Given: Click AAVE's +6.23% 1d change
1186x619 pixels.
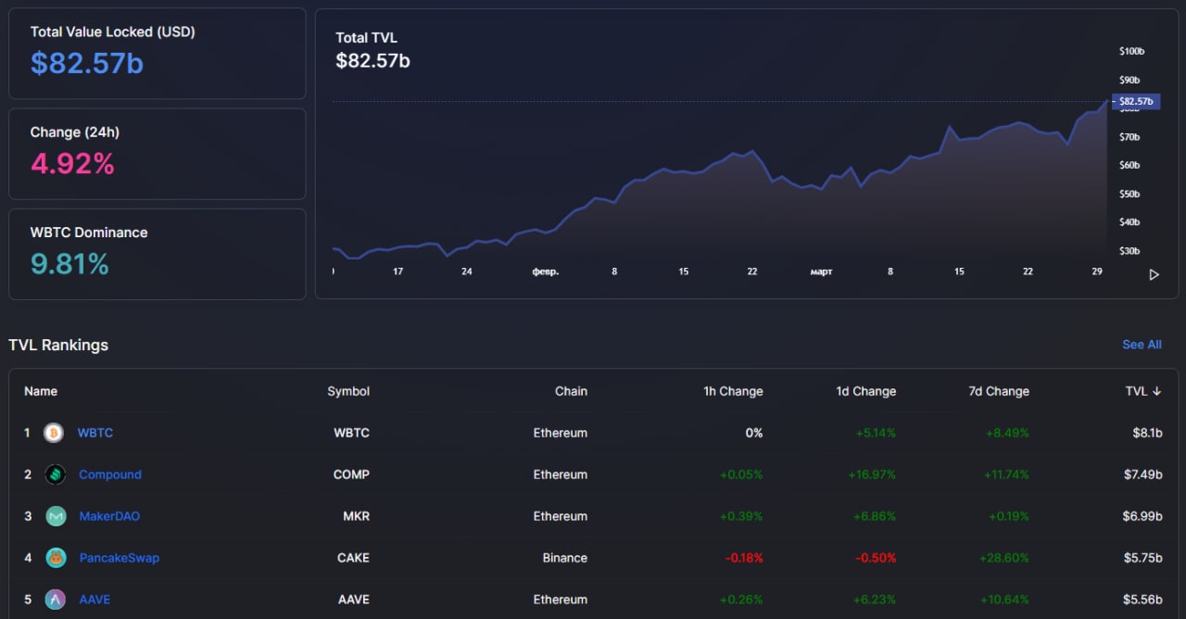Looking at the screenshot, I should (x=875, y=600).
